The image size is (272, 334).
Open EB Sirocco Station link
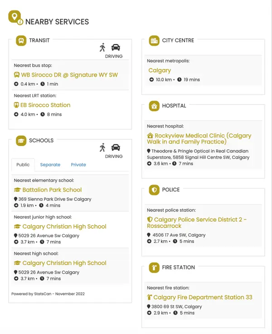coord(45,105)
